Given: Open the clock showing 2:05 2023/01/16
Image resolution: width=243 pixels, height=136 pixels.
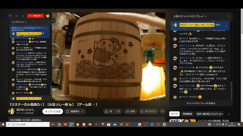Looking at the screenshot, I should point(232,124).
